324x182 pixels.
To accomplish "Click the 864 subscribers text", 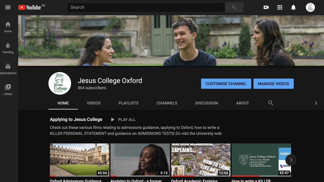I will tap(92, 88).
